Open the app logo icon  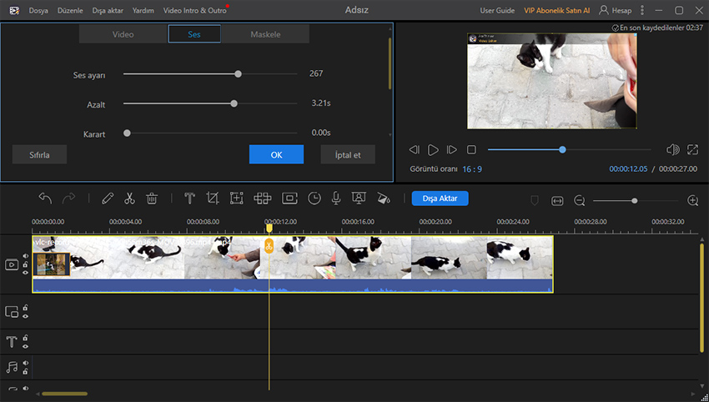(14, 10)
